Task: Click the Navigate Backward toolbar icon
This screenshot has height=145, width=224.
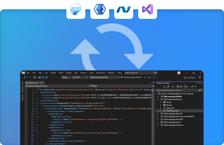Action: click(25, 77)
